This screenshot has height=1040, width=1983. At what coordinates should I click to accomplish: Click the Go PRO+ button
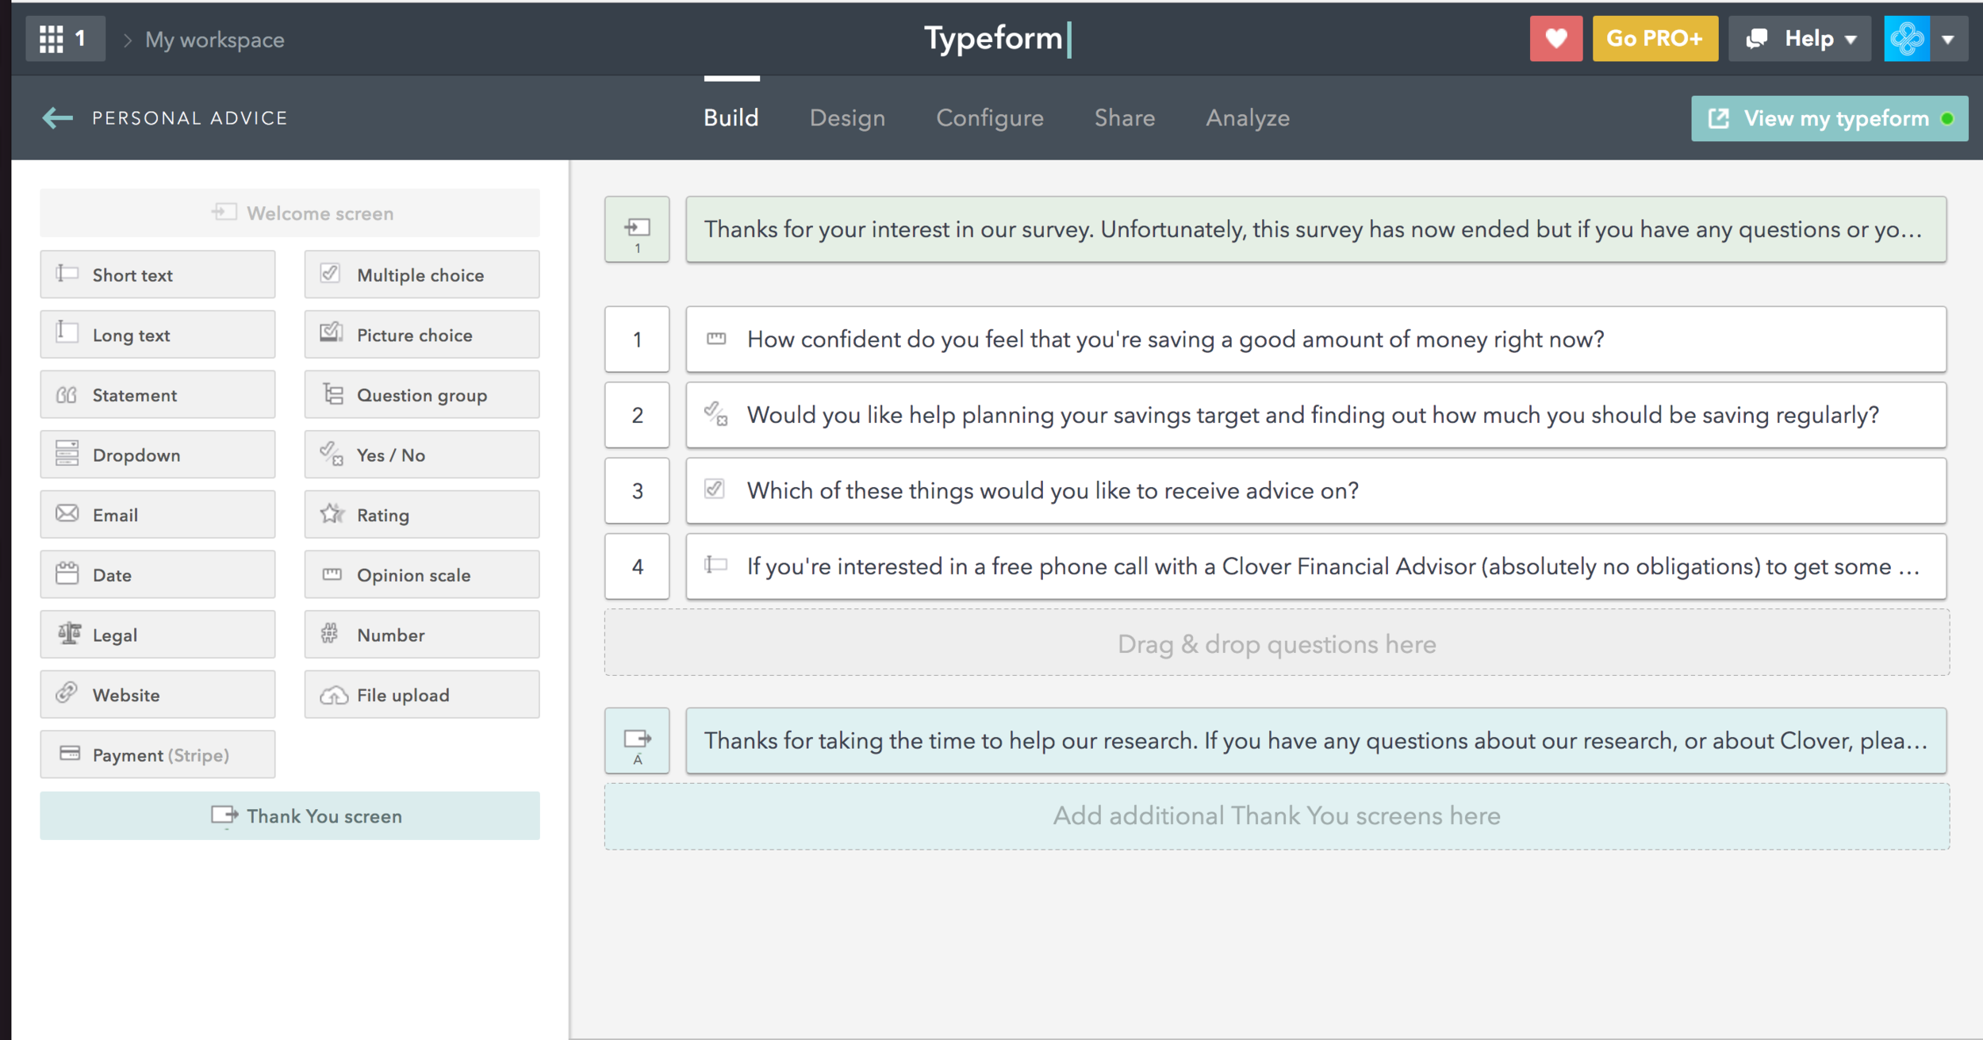point(1655,39)
